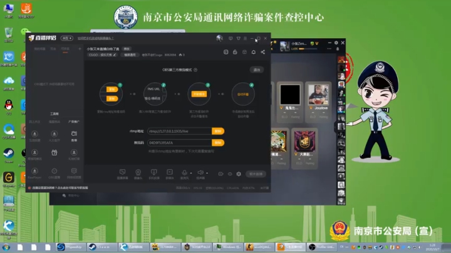Click the tutorial link in the title bar
This screenshot has height=253, width=451.
pyautogui.click(x=95, y=38)
